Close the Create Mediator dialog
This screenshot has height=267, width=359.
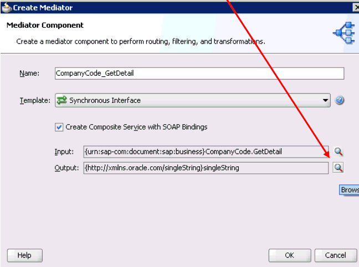coord(356,7)
